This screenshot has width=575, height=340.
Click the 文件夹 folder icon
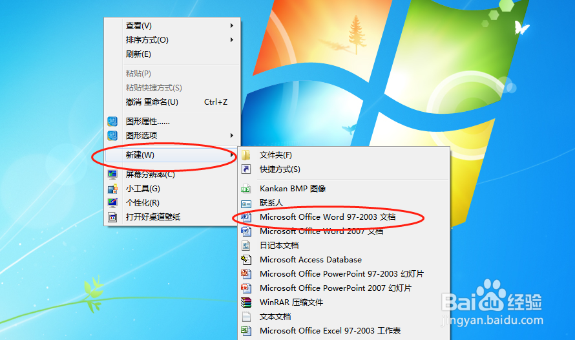pyautogui.click(x=246, y=155)
